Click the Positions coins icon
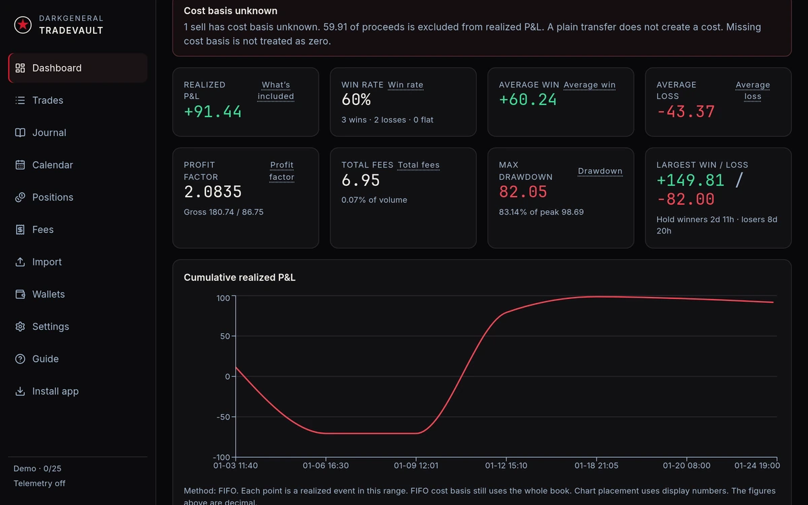 pos(20,197)
